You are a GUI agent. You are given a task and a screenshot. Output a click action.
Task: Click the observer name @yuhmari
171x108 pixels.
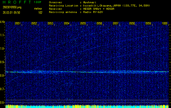click(89, 2)
